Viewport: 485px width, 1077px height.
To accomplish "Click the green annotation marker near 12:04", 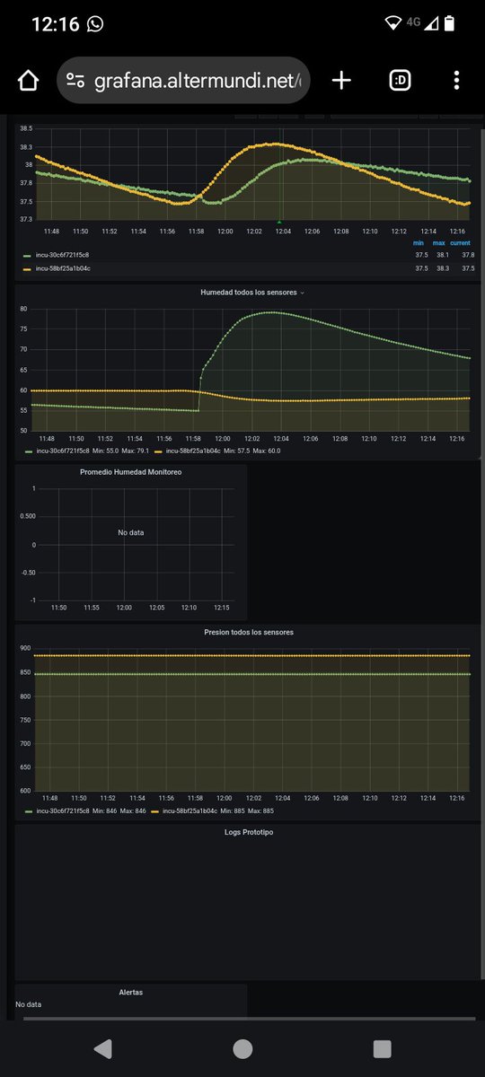I will (279, 222).
